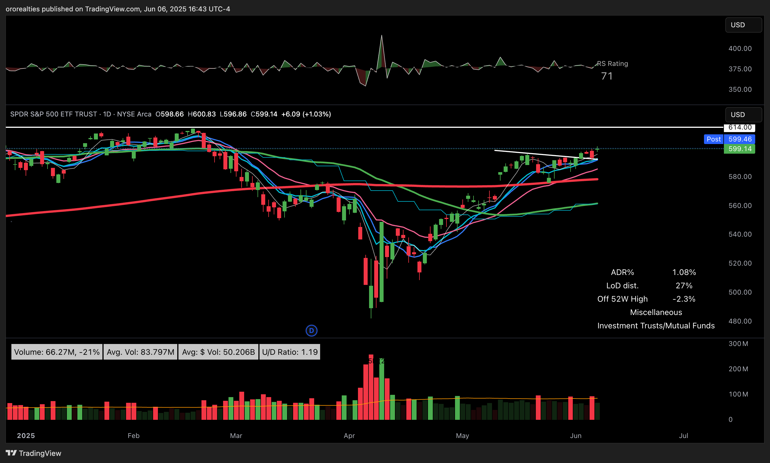Click the blue Post label
This screenshot has height=463, width=770.
pyautogui.click(x=713, y=139)
